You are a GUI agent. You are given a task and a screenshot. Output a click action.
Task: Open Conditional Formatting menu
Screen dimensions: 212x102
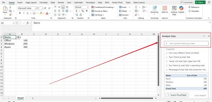tap(103, 7)
